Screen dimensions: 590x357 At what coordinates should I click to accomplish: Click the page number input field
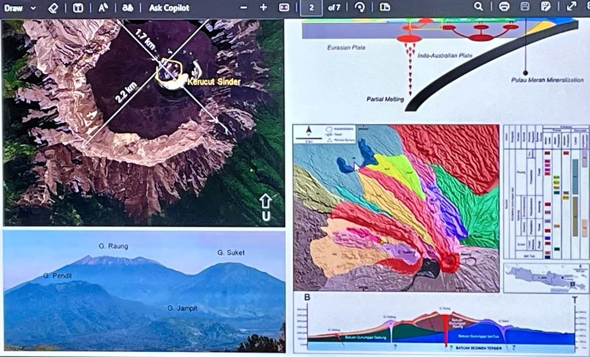coord(311,8)
